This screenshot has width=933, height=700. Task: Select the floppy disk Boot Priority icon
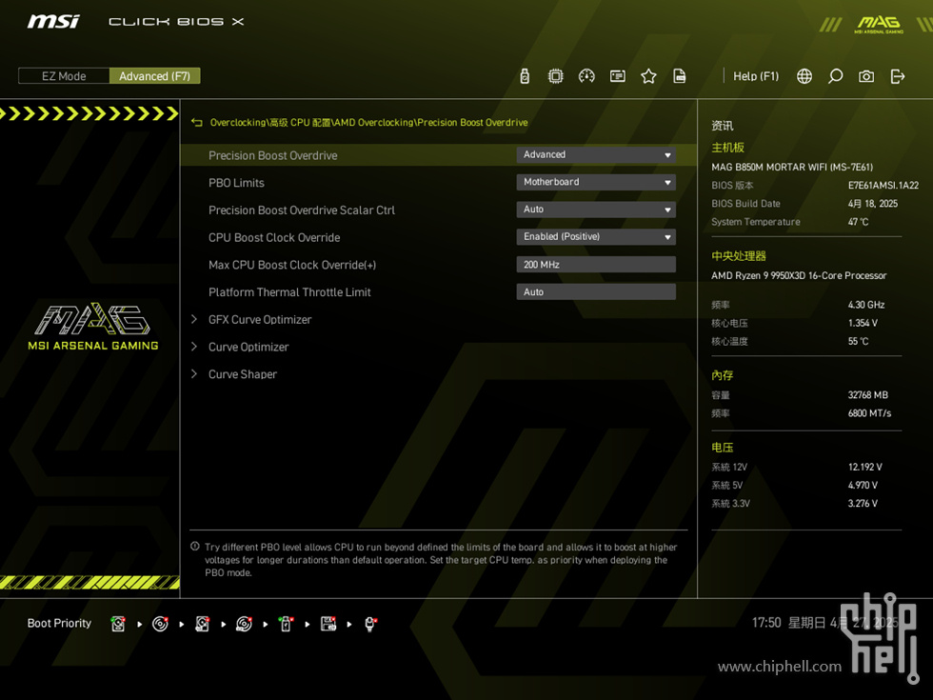tap(328, 624)
